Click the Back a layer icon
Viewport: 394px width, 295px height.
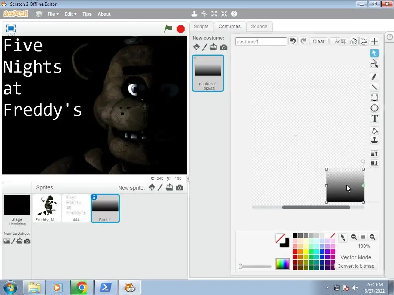(374, 164)
